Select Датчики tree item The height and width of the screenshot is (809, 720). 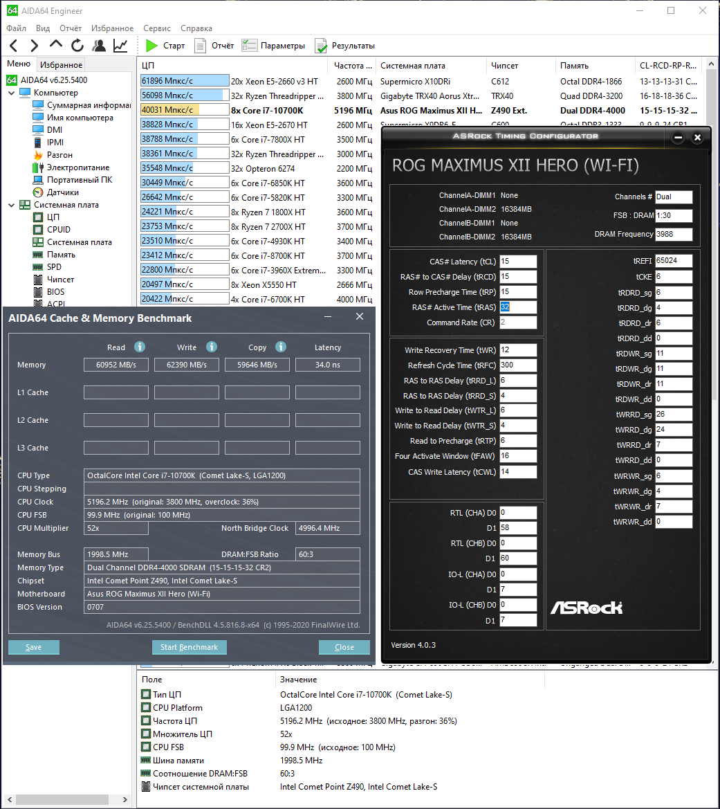(56, 192)
